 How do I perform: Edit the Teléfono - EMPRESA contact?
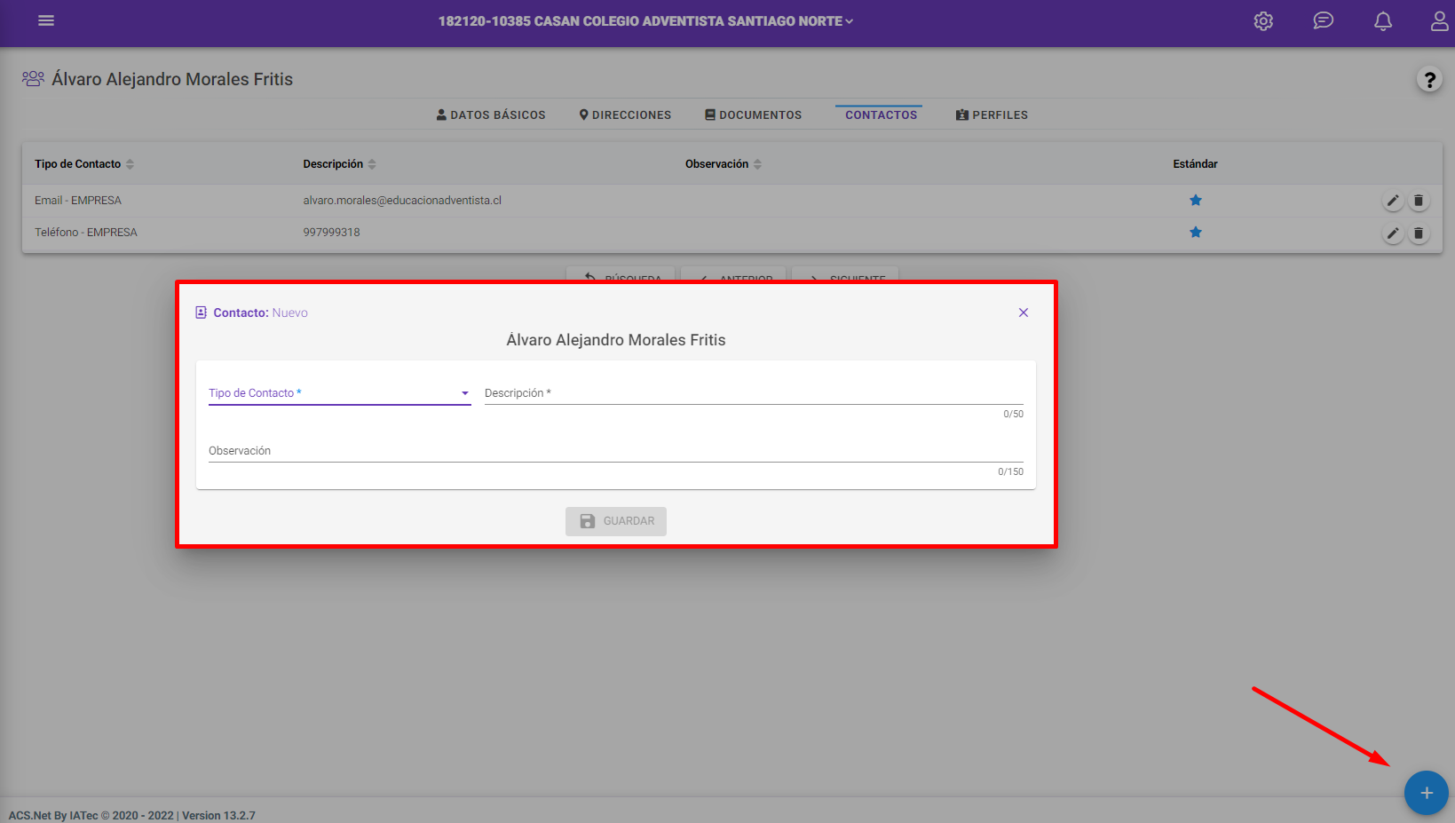(1393, 233)
